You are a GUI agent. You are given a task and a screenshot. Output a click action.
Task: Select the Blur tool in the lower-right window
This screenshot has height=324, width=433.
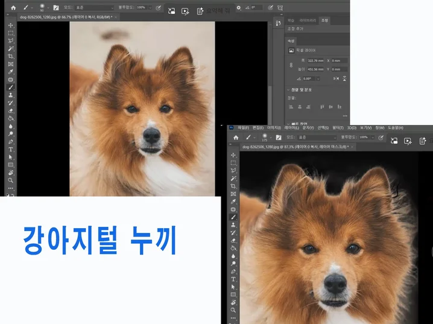click(233, 256)
